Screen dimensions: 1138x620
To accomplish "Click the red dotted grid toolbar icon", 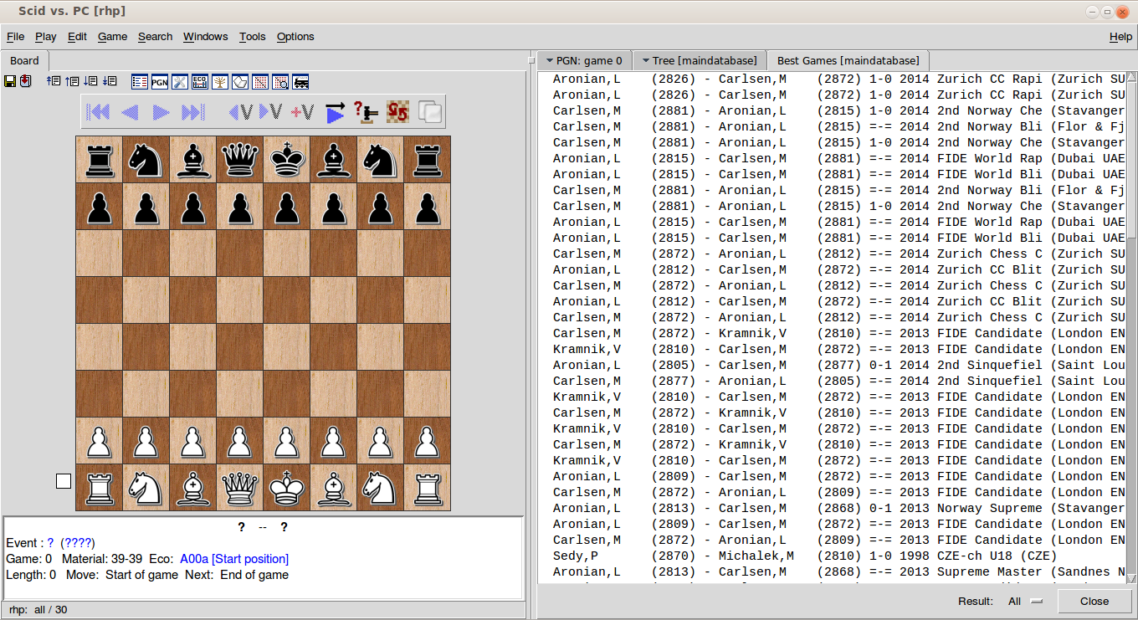I will pos(260,82).
